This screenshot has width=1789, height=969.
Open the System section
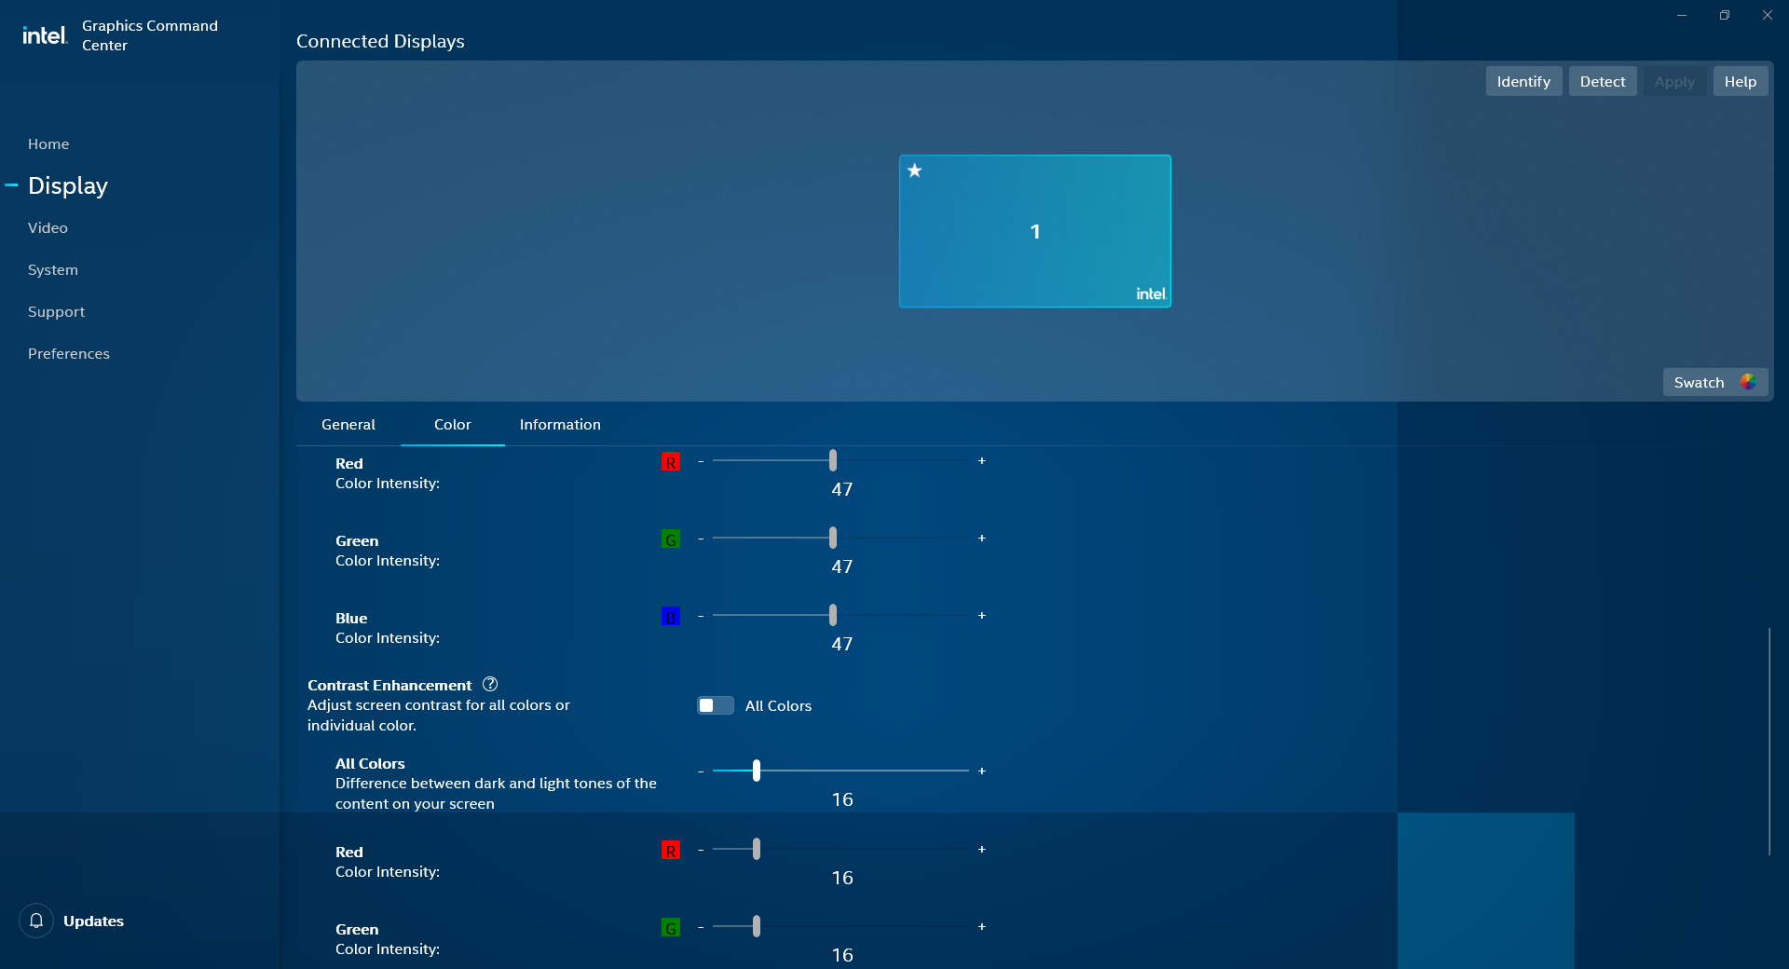pos(53,269)
